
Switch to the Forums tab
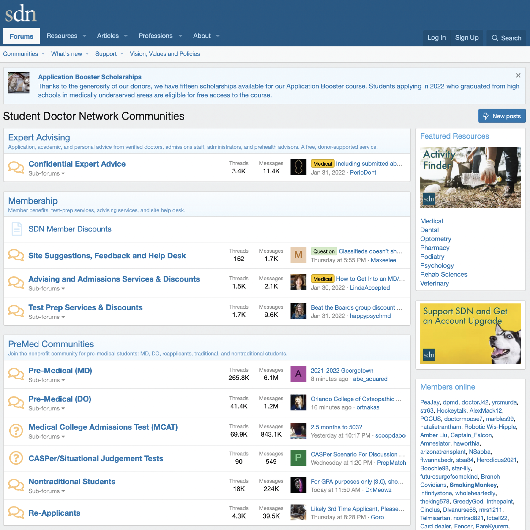[x=21, y=36]
